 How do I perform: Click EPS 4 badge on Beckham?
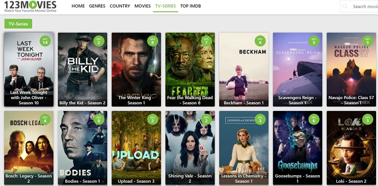click(260, 41)
